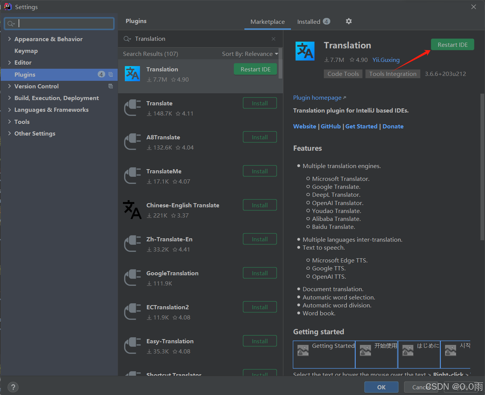485x395 pixels.
Task: Click the Code Tools tag
Action: click(x=343, y=74)
